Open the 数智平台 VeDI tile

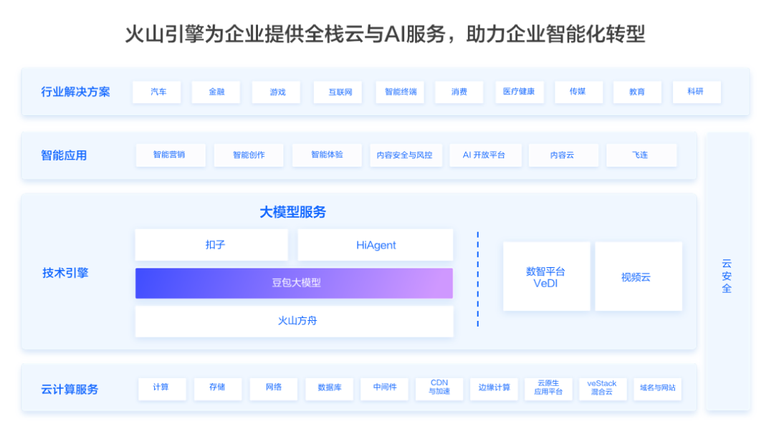[546, 276]
